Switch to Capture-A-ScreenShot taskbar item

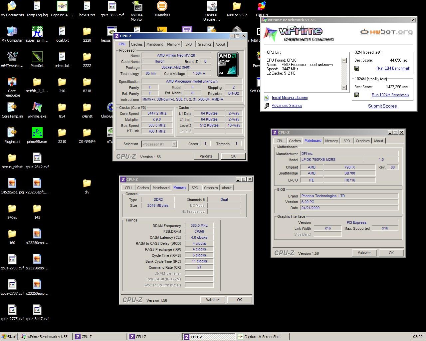(x=263, y=337)
